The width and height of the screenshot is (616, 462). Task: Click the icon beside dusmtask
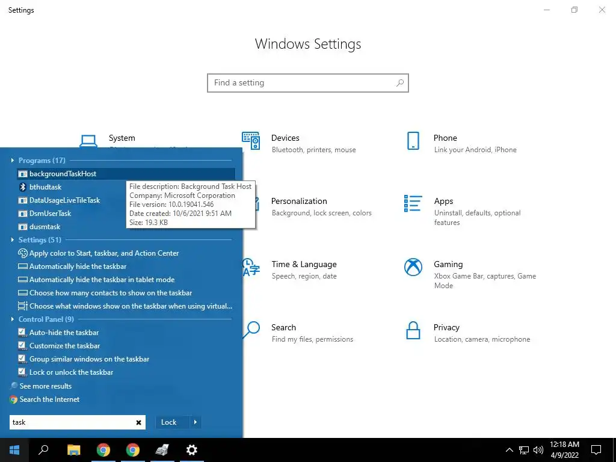23,227
